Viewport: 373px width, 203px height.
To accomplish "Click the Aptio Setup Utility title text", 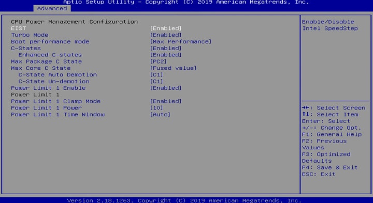I will tap(186, 3).
